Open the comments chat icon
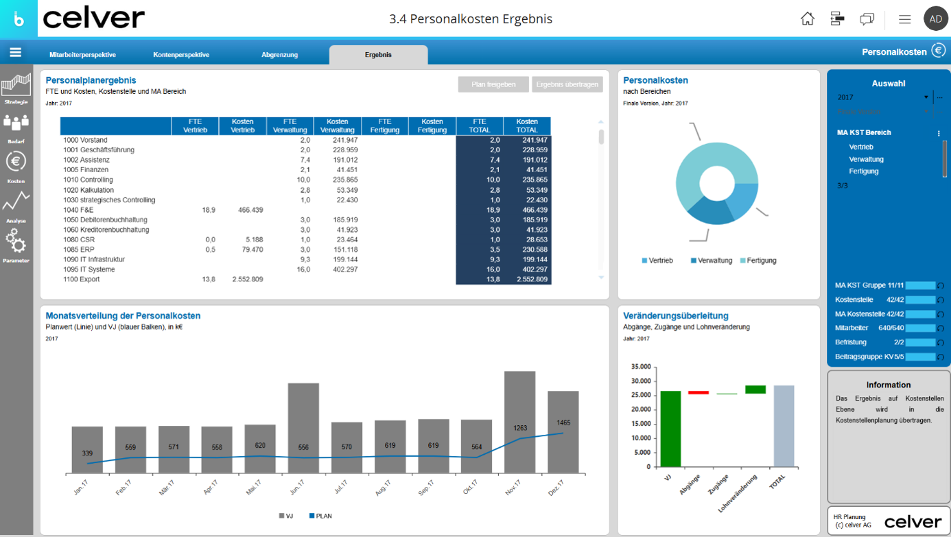This screenshot has height=537, width=951. (x=867, y=19)
